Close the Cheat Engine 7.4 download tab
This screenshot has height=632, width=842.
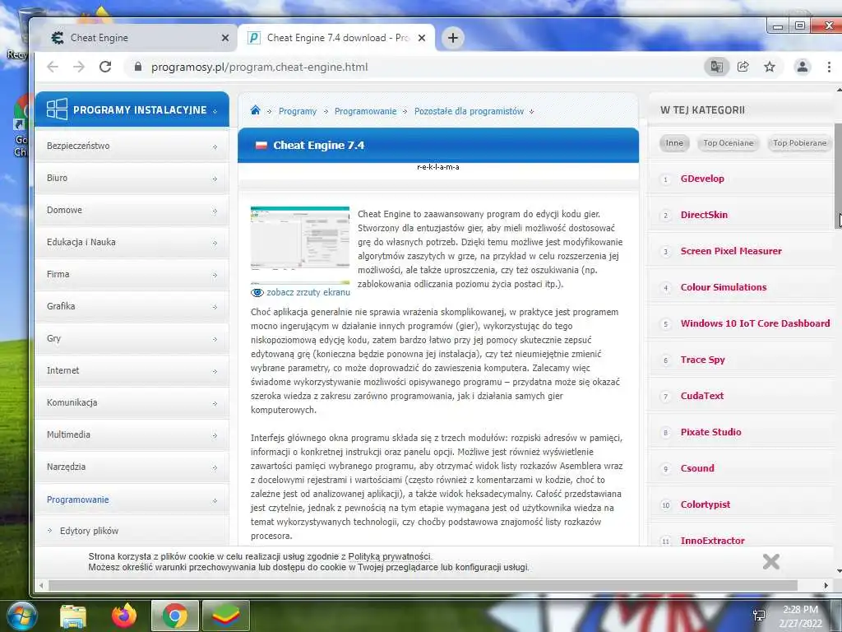coord(422,38)
